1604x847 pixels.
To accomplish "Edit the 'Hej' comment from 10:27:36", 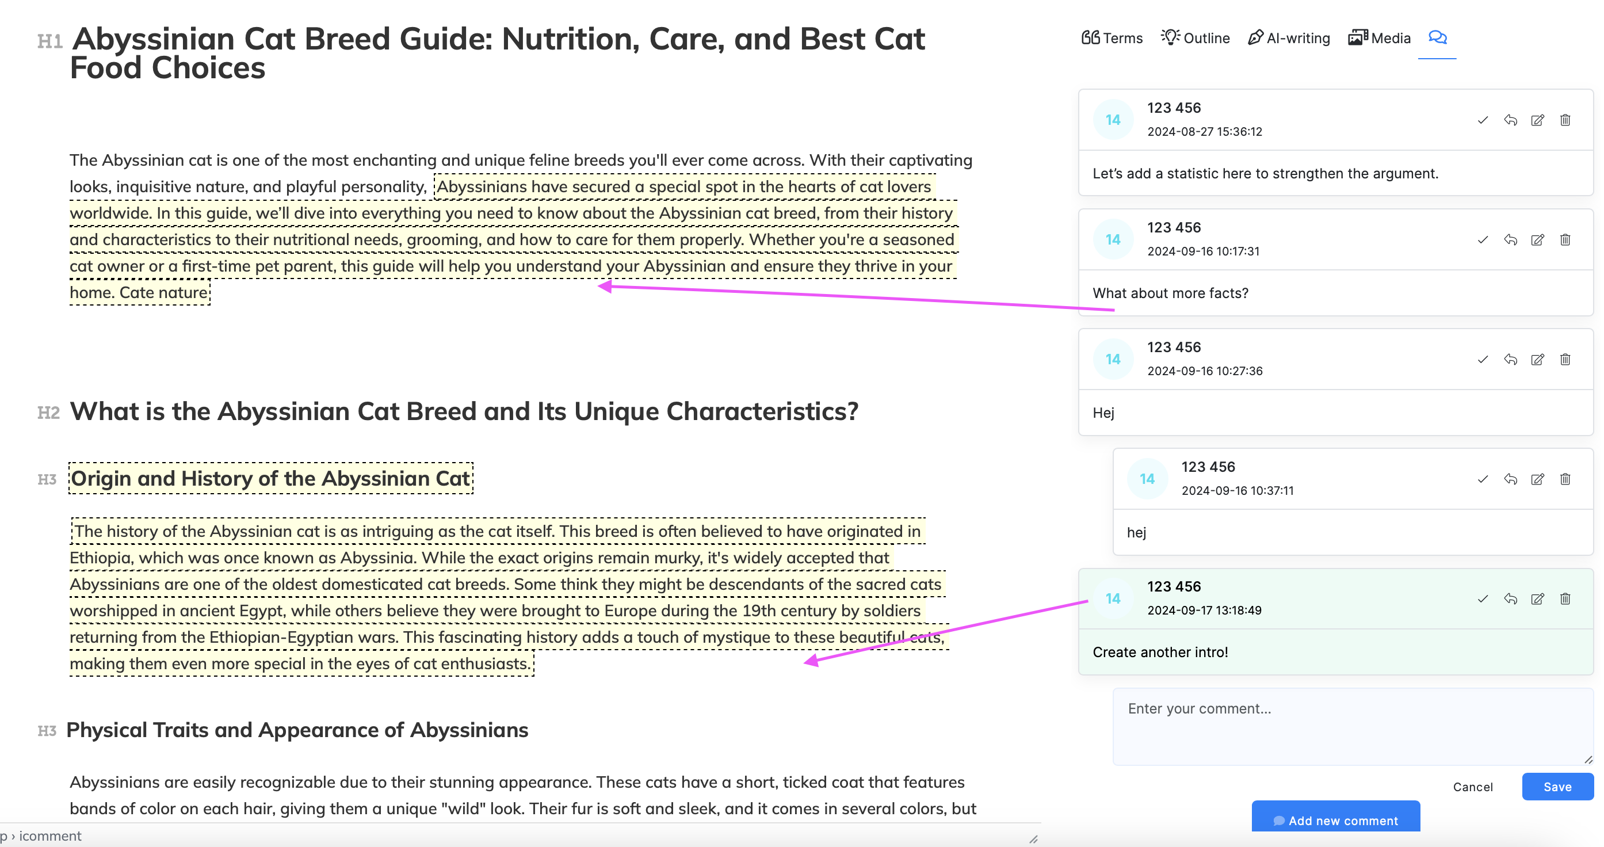I will pos(1537,360).
